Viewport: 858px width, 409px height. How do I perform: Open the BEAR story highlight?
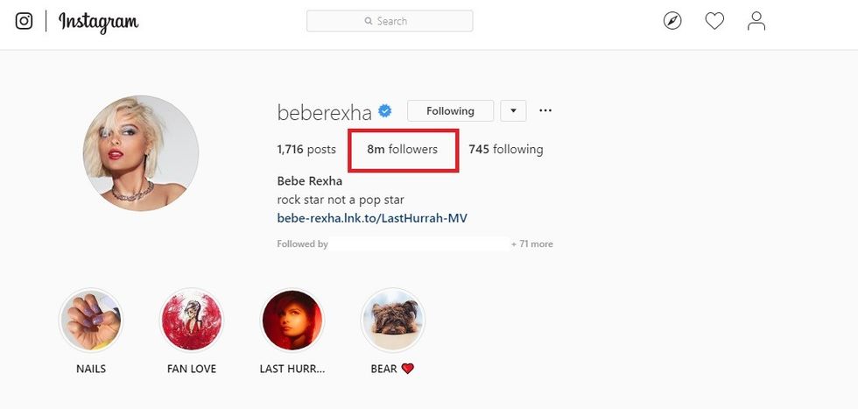click(393, 321)
